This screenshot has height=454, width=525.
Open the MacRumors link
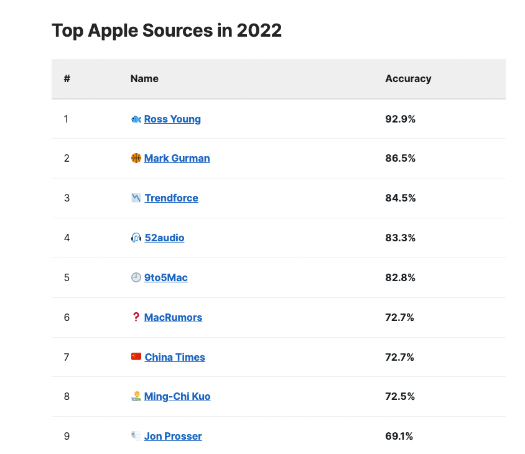tap(173, 317)
